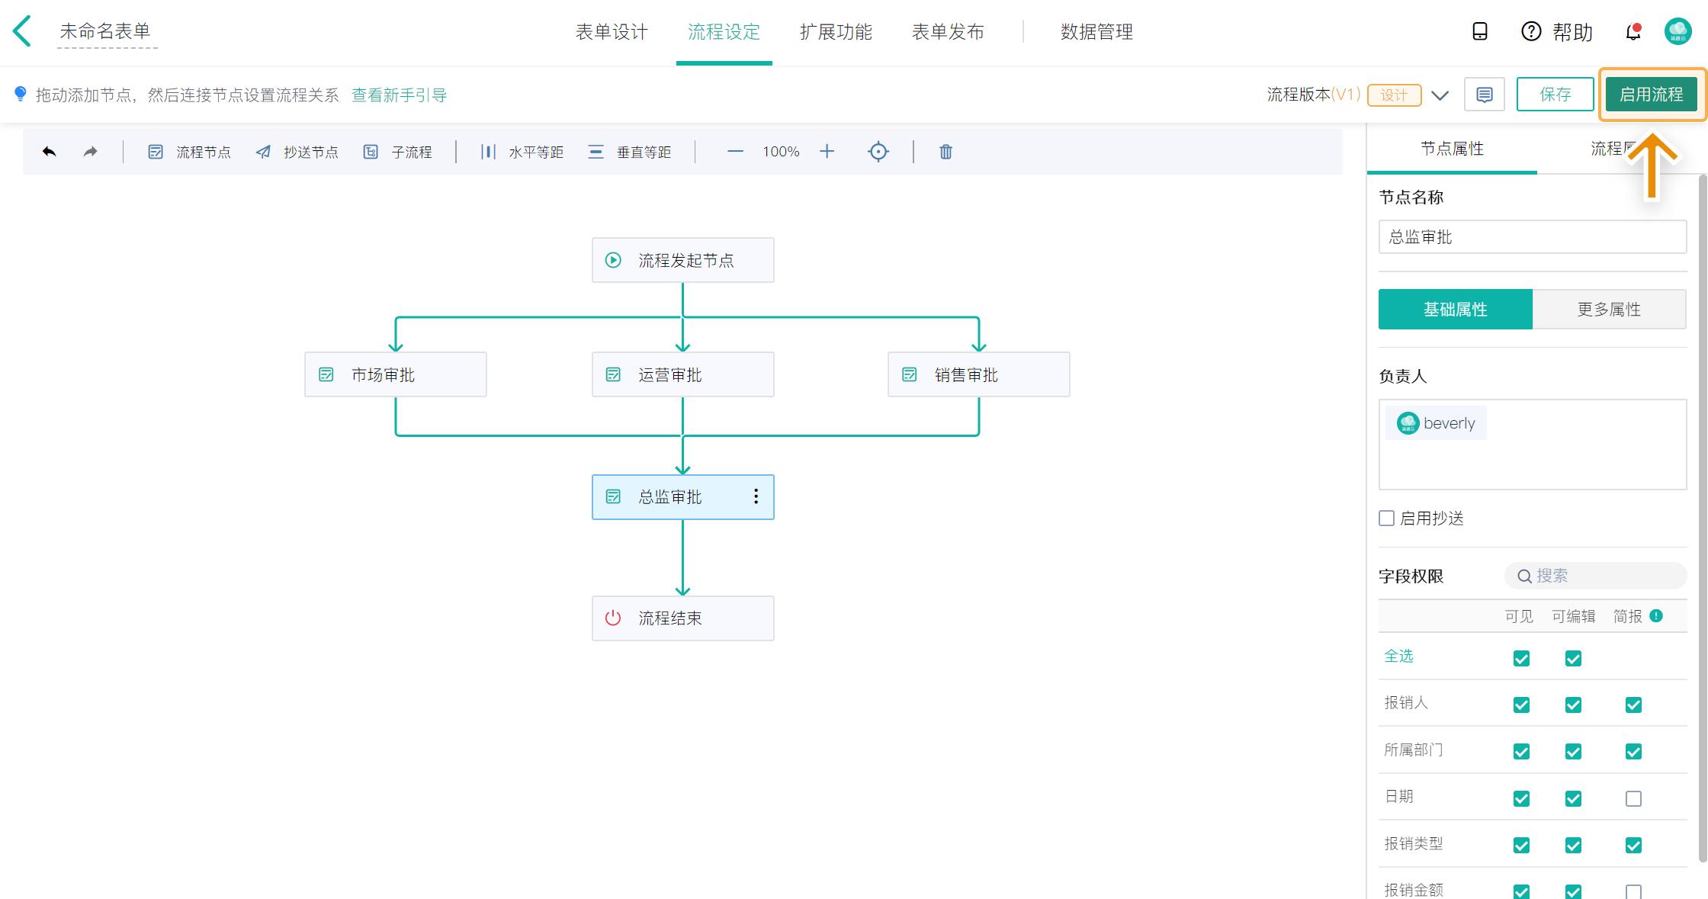Check the 简报 checkbox for 日期
1708x899 pixels.
(x=1633, y=798)
